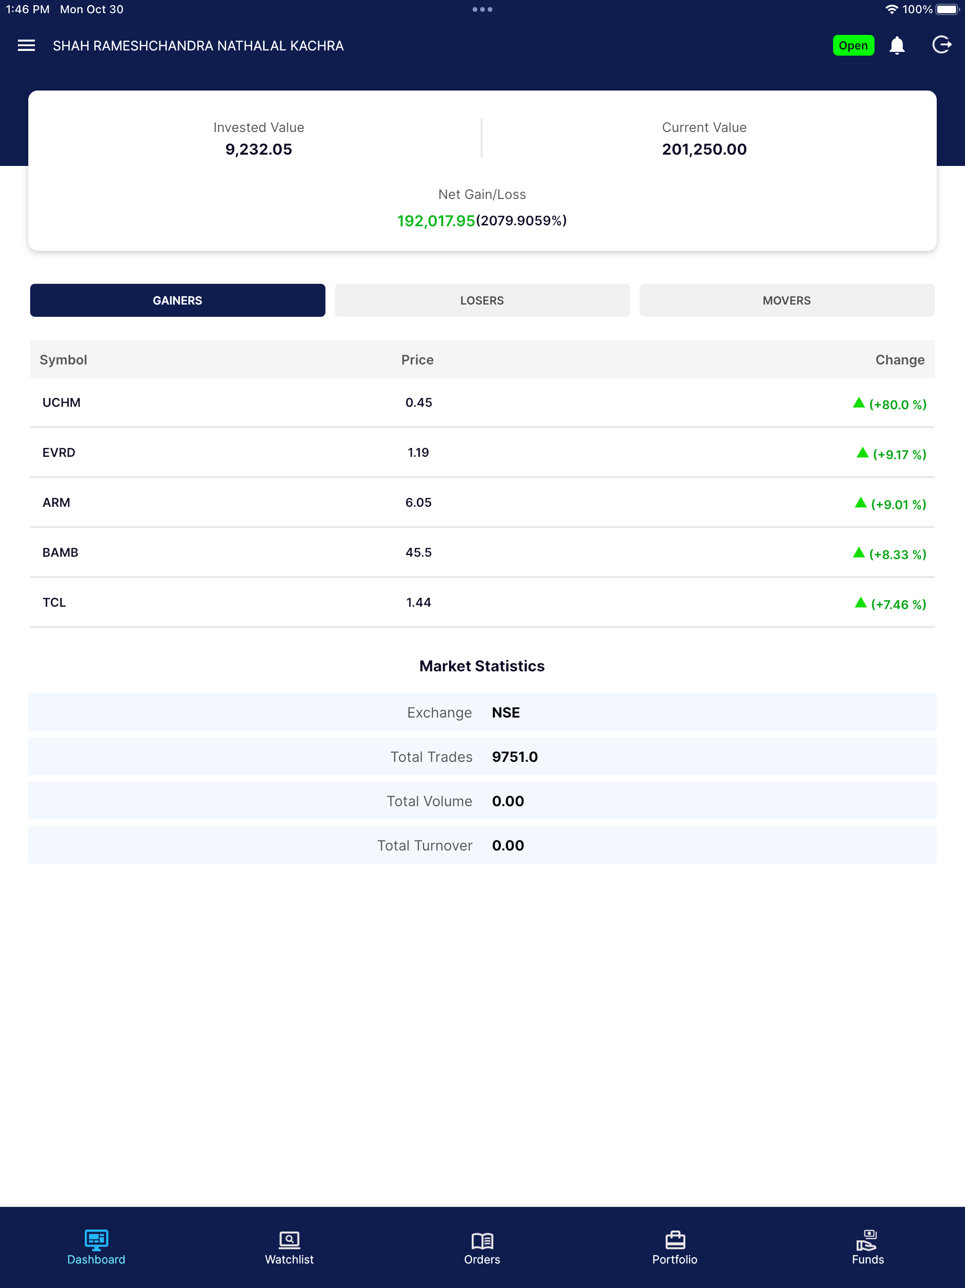Image resolution: width=965 pixels, height=1288 pixels.
Task: Open the hamburger navigation menu
Action: click(x=25, y=45)
